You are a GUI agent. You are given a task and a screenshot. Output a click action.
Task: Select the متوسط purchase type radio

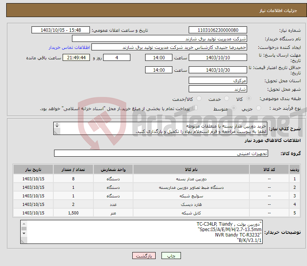point(233,108)
